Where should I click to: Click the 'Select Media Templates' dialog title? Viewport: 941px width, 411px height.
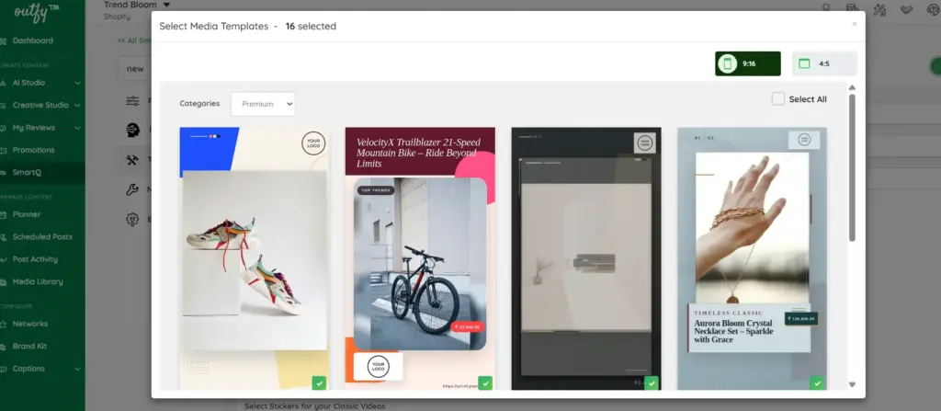[213, 27]
